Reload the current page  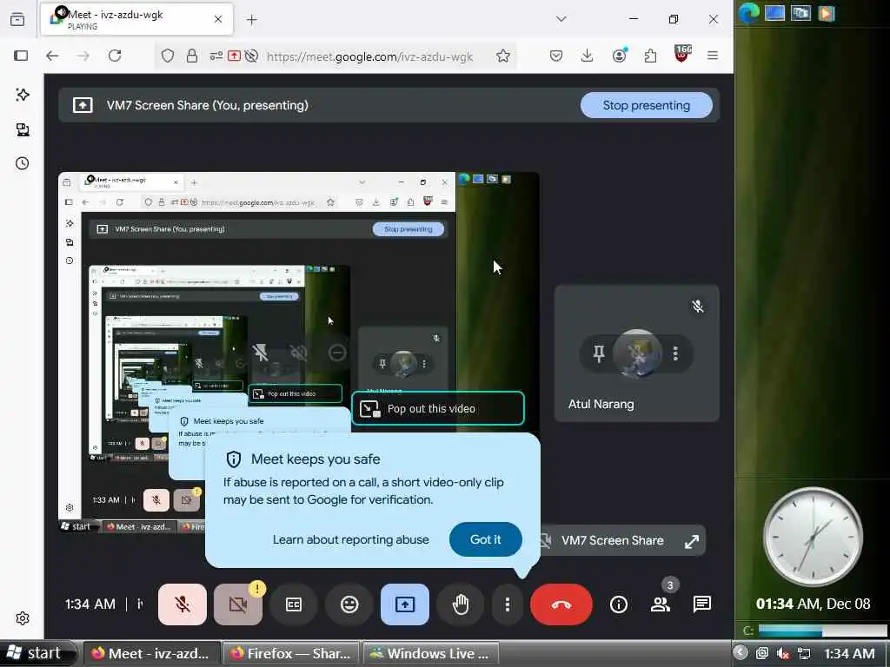point(115,56)
